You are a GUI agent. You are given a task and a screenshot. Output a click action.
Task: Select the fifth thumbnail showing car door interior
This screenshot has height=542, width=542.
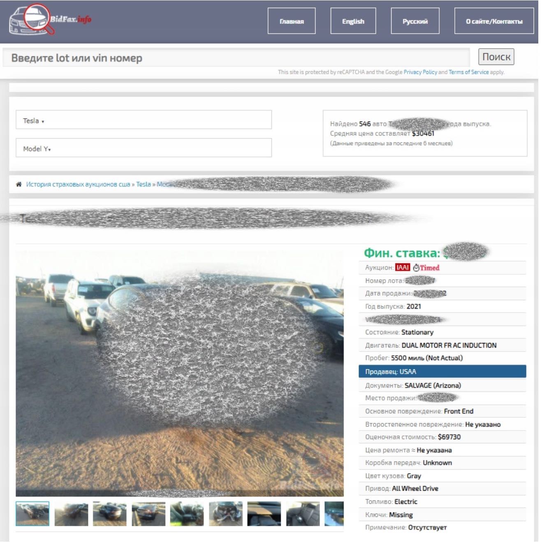coord(187,514)
